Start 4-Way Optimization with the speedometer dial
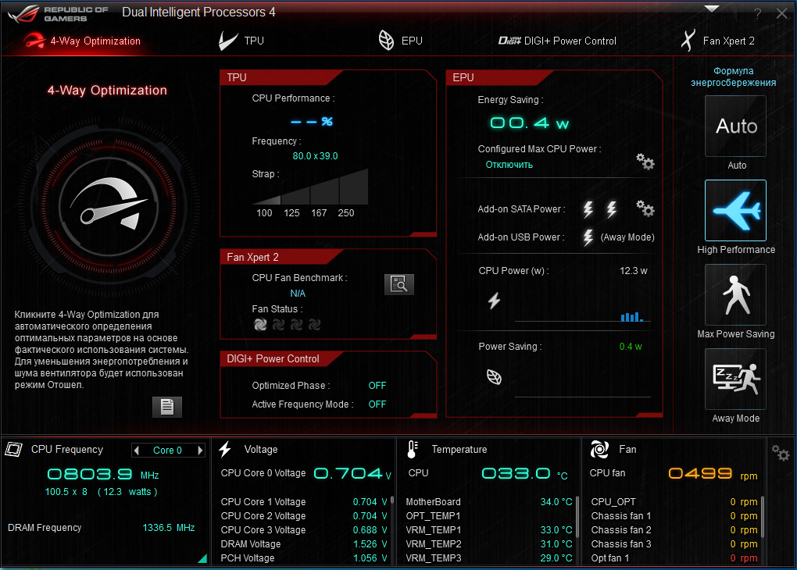Screen dimensions: 797x570 coord(109,206)
